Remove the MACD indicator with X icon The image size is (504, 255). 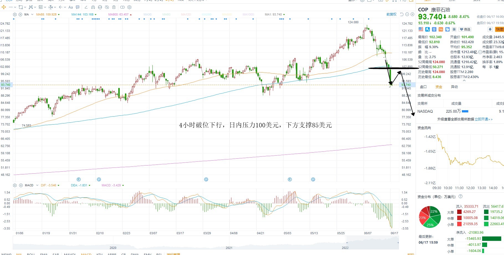pos(21,185)
